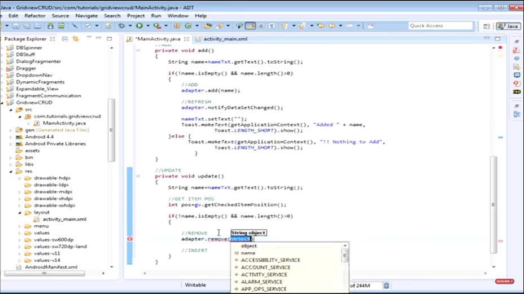Toggle Block Selection Mode button
Image resolution: width=524 pixels, height=294 pixels.
pyautogui.click(x=261, y=26)
